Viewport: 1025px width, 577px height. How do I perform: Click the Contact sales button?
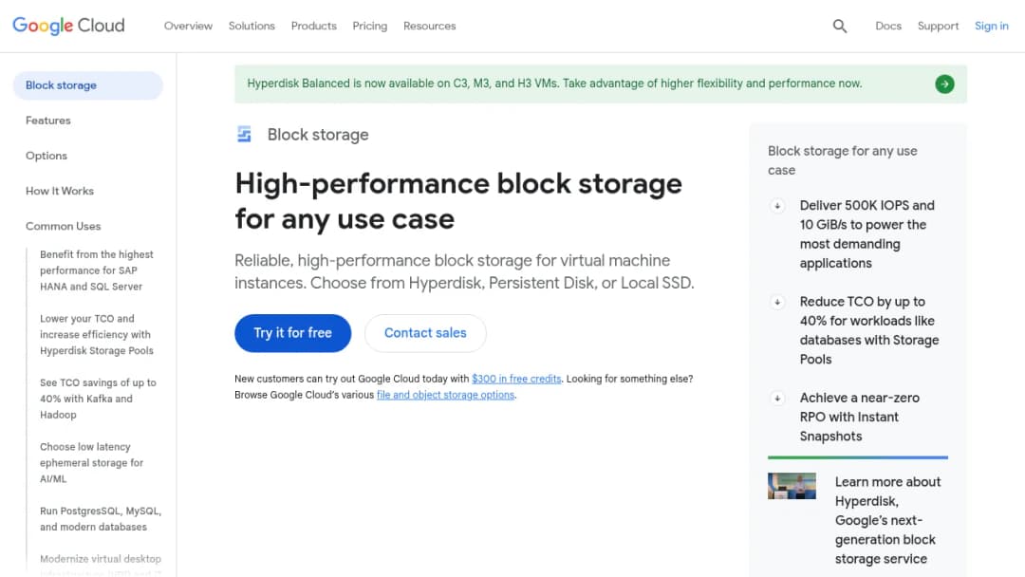[x=425, y=333]
